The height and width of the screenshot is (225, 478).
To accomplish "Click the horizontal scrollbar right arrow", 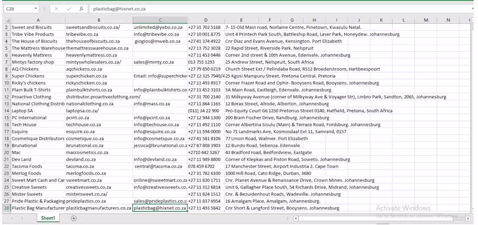I will pyautogui.click(x=468, y=218).
